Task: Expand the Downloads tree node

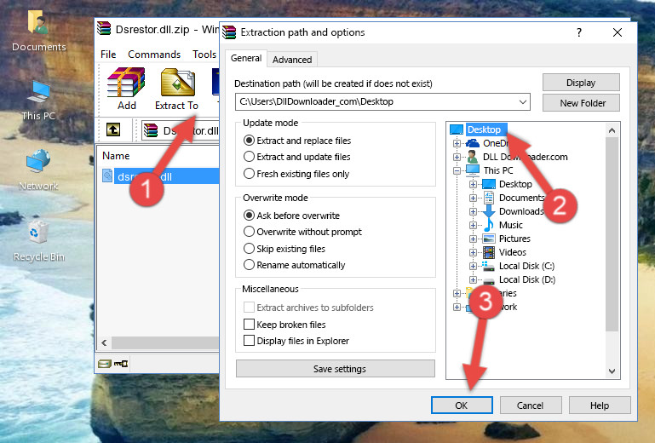Action: (473, 211)
